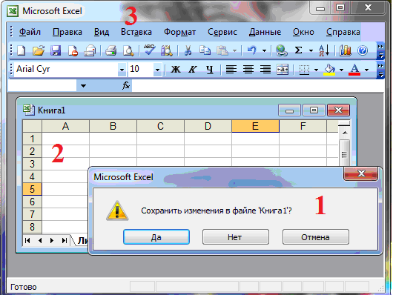Open the Name Box dropdown arrow
Viewport: 393px width, 295px height.
click(x=83, y=86)
